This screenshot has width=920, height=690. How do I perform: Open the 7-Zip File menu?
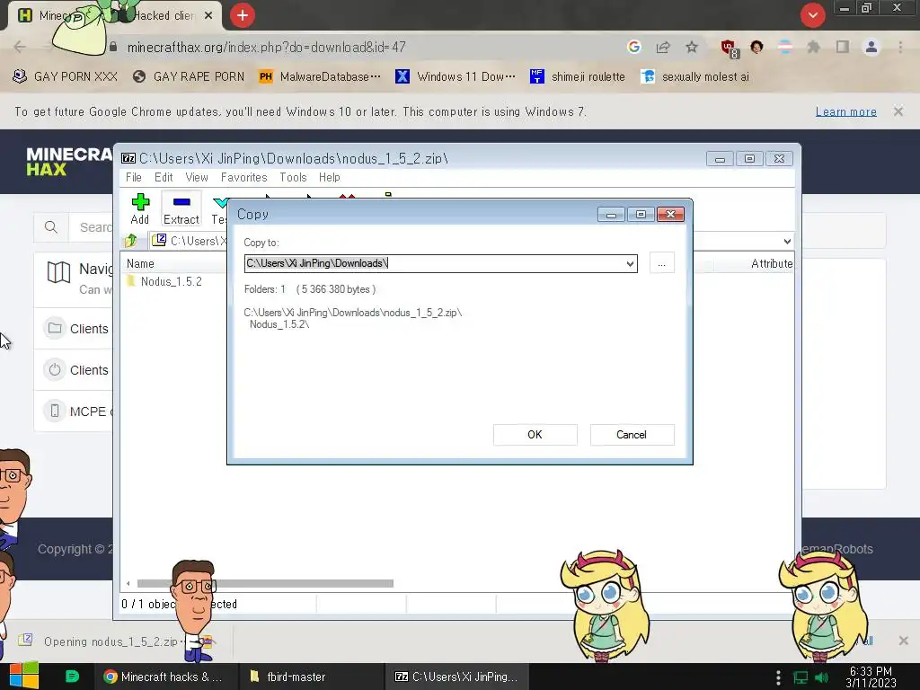134,177
